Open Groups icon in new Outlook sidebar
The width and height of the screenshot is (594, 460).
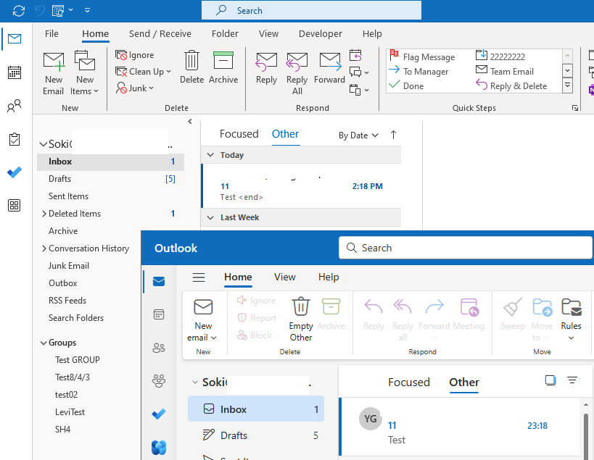(159, 380)
